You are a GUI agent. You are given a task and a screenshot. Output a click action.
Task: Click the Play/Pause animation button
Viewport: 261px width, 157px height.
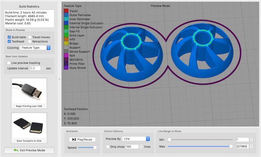pos(82,139)
